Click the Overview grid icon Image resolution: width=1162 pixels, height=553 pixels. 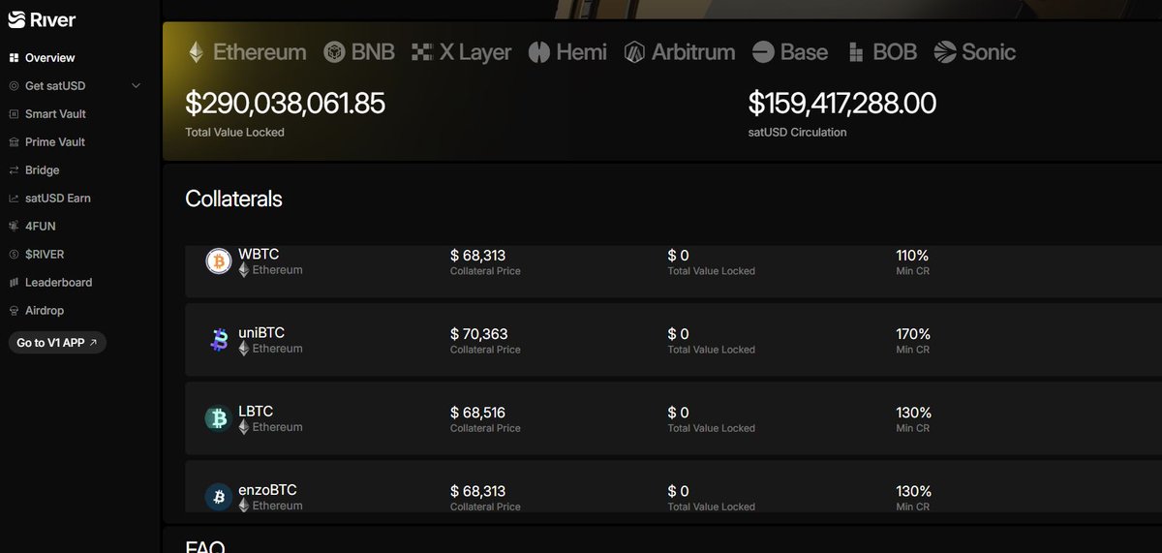click(14, 58)
